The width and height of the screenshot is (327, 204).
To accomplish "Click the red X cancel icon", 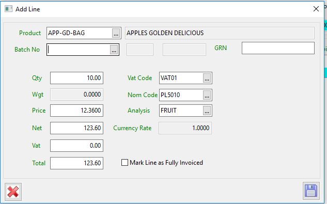I will point(13,192).
